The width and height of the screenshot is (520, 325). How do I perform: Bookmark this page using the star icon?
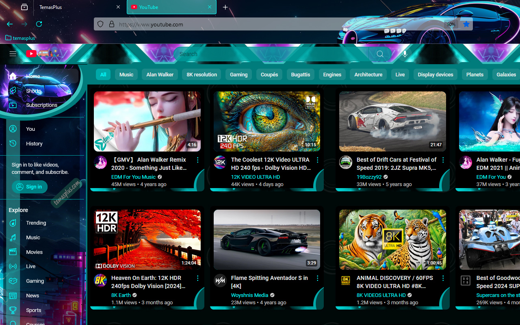[x=466, y=24]
